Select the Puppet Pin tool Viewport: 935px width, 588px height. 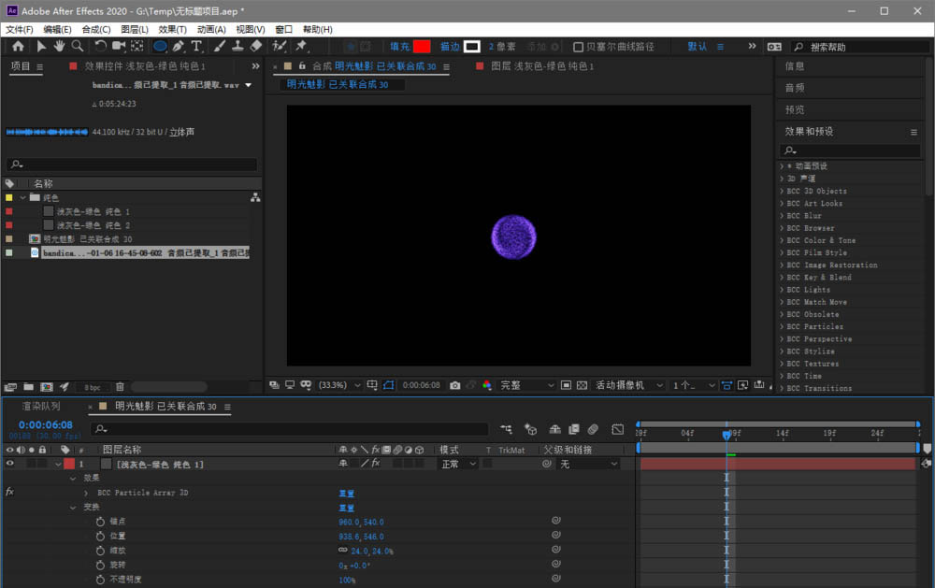(x=302, y=46)
